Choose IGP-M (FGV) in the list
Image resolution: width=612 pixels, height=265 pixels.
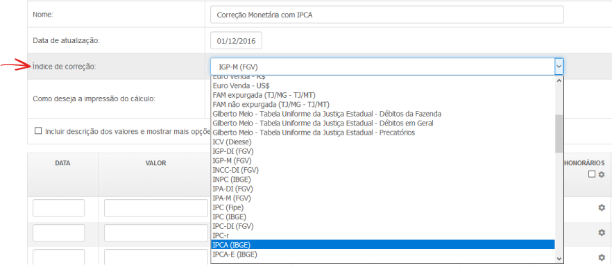pos(382,160)
